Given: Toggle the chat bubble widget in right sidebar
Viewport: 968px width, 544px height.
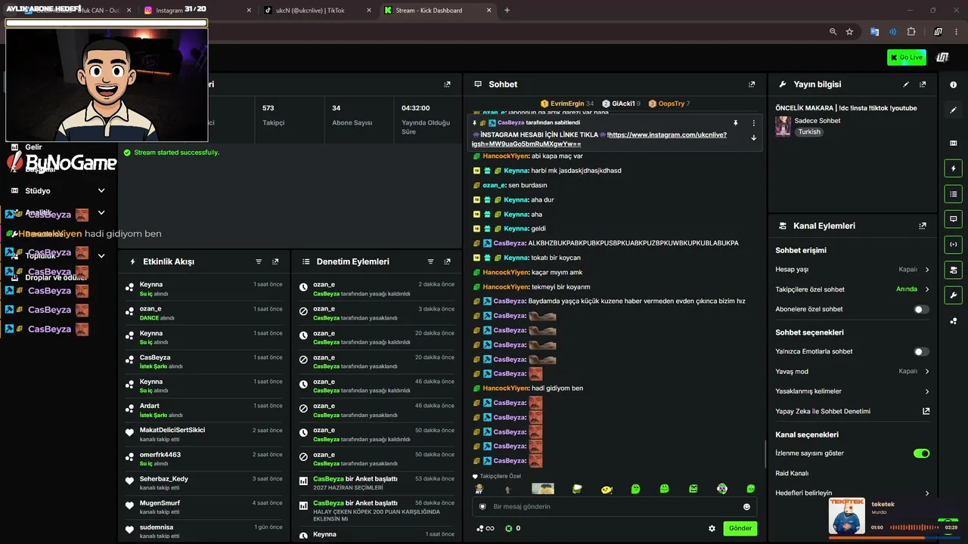Looking at the screenshot, I should [953, 219].
